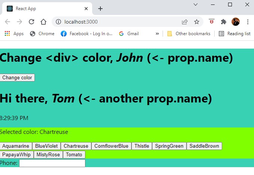Open the tab search dropdown arrow
Image resolution: width=254 pixels, height=175 pixels.
pos(195,4)
